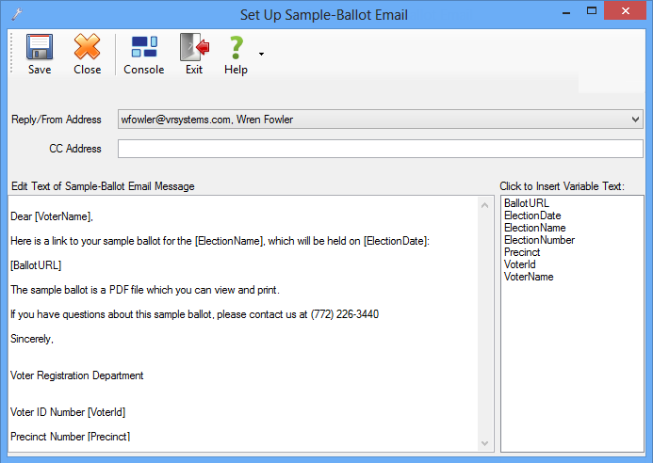Viewport: 653px width, 463px height.
Task: Click the orange X Close icon
Action: click(x=87, y=47)
